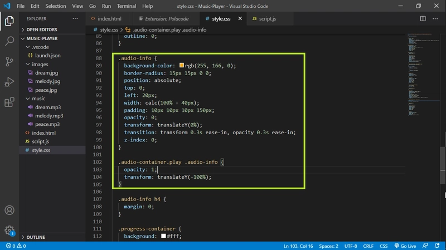Expand the OUTLINE section
The width and height of the screenshot is (446, 250).
36,237
